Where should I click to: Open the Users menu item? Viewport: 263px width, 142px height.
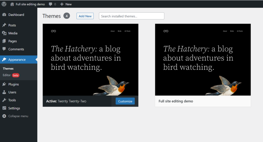click(18, 92)
